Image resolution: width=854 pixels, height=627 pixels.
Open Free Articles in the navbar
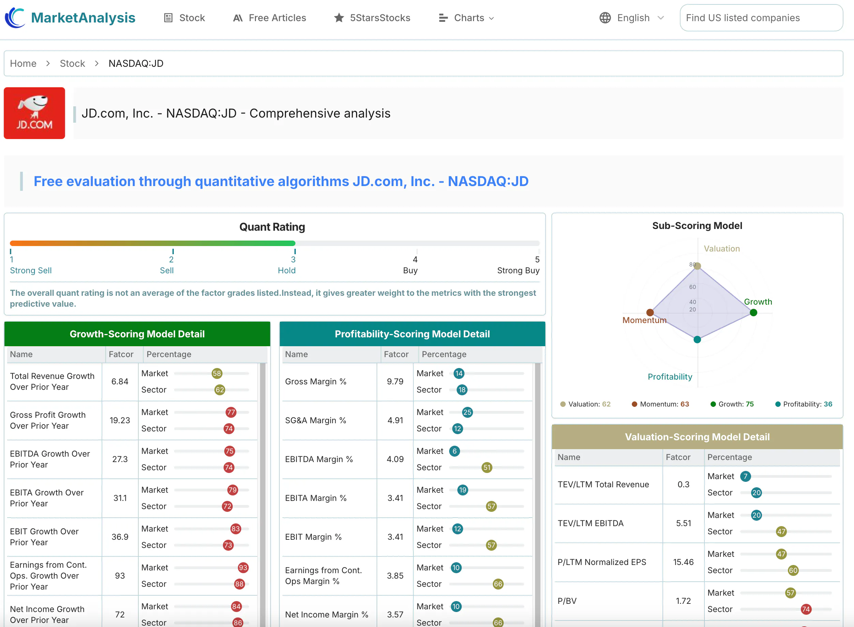pos(270,18)
